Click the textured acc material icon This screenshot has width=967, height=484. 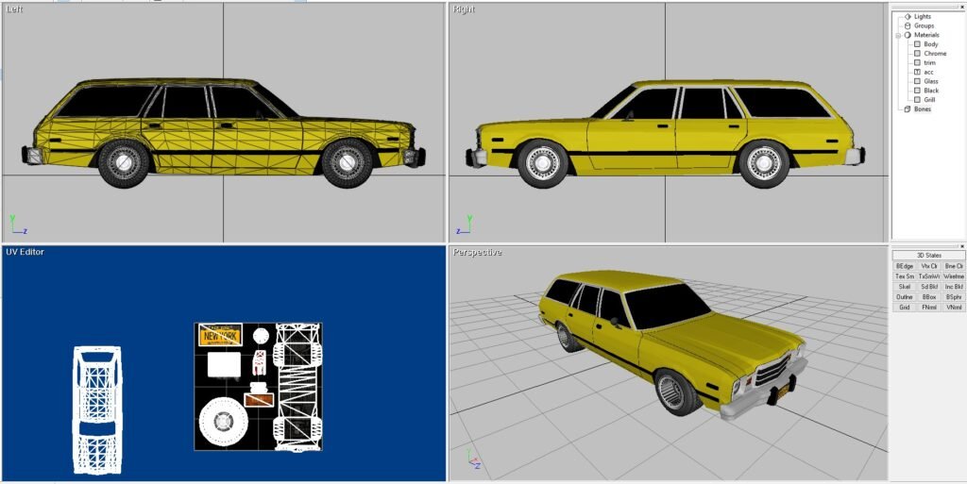point(917,72)
